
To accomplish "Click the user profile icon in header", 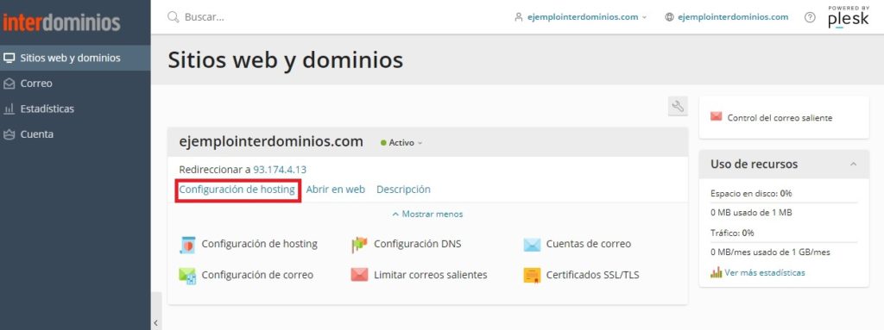I will pos(519,17).
